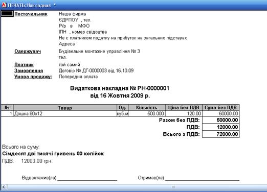Select the ПДВ amount cell 12000.00
The height and width of the screenshot is (192, 267).
[x=220, y=127]
